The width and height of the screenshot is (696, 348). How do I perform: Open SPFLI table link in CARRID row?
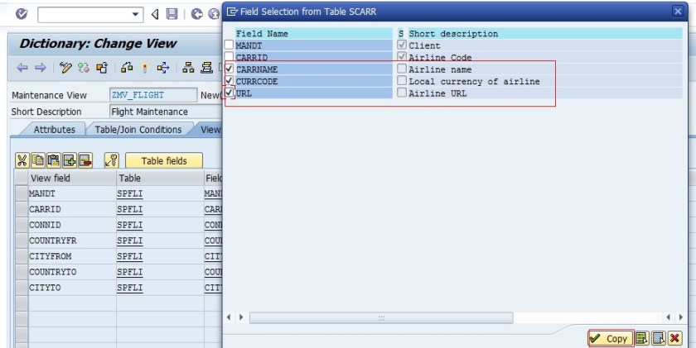(129, 209)
